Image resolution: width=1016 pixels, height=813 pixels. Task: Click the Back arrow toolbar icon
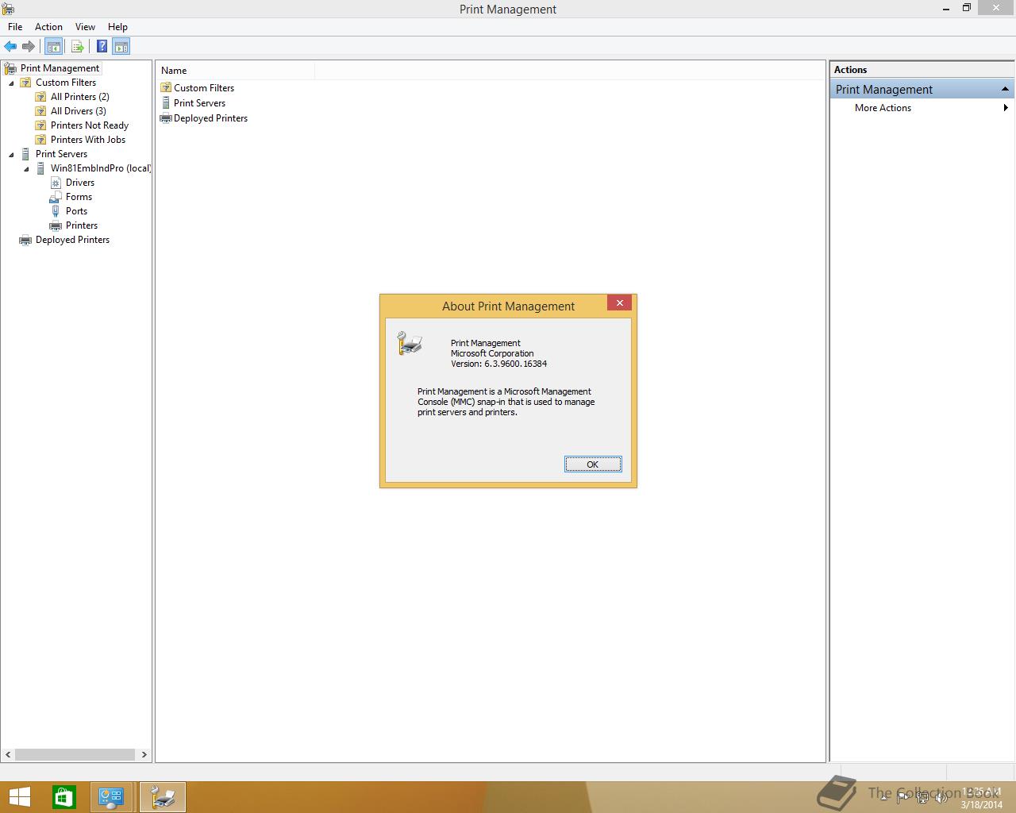(x=10, y=47)
